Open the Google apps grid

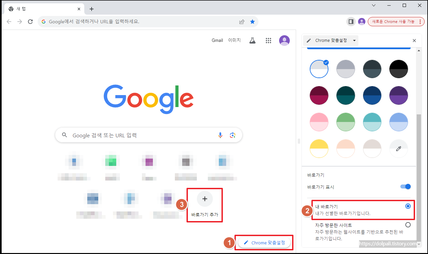268,40
